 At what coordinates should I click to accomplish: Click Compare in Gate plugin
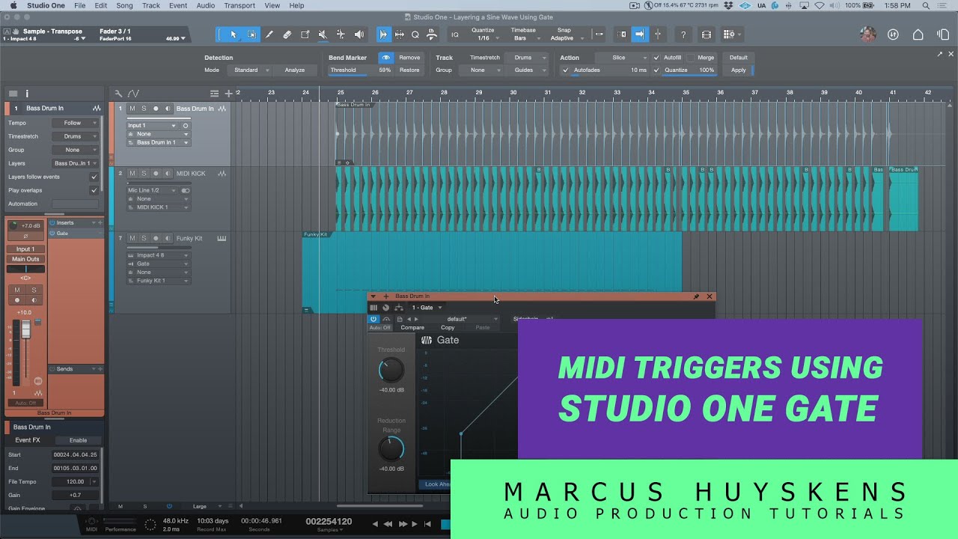(x=412, y=328)
